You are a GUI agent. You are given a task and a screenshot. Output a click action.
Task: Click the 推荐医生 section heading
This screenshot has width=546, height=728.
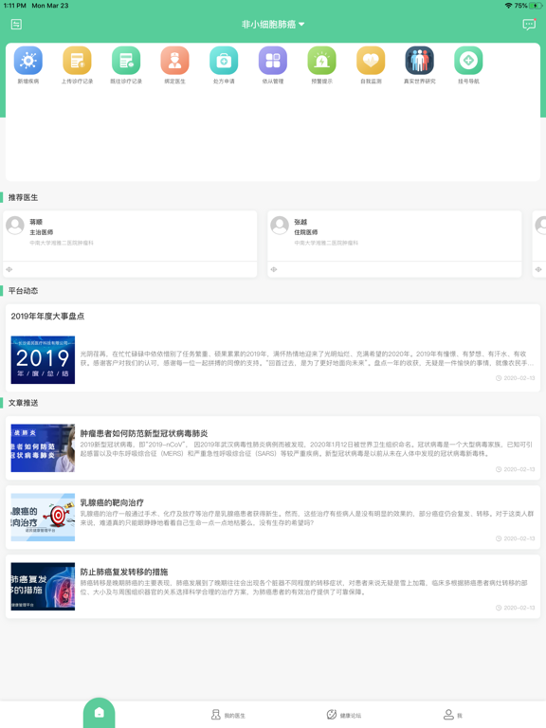coord(23,197)
